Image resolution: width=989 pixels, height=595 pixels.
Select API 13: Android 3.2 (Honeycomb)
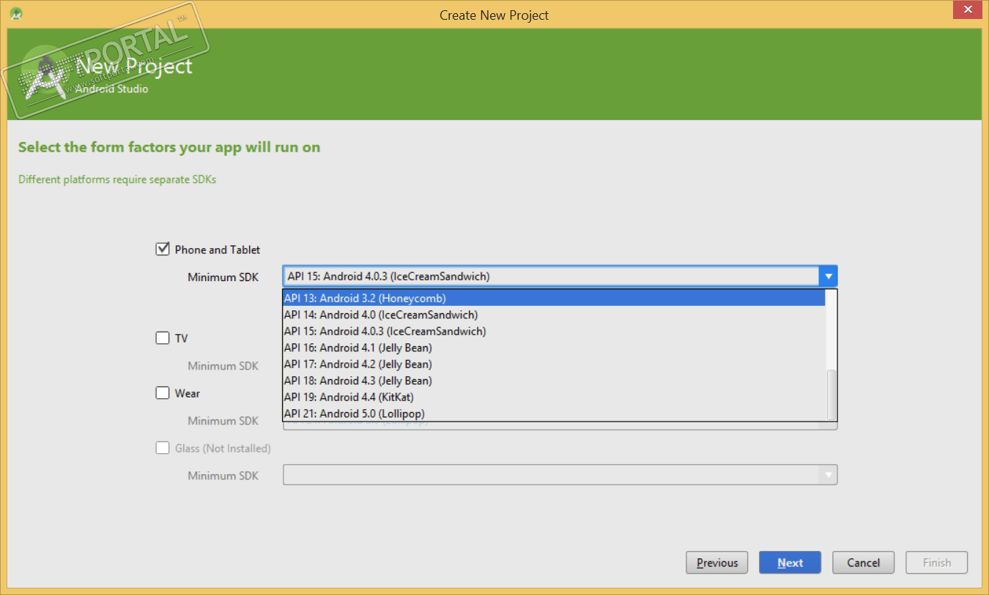click(554, 298)
